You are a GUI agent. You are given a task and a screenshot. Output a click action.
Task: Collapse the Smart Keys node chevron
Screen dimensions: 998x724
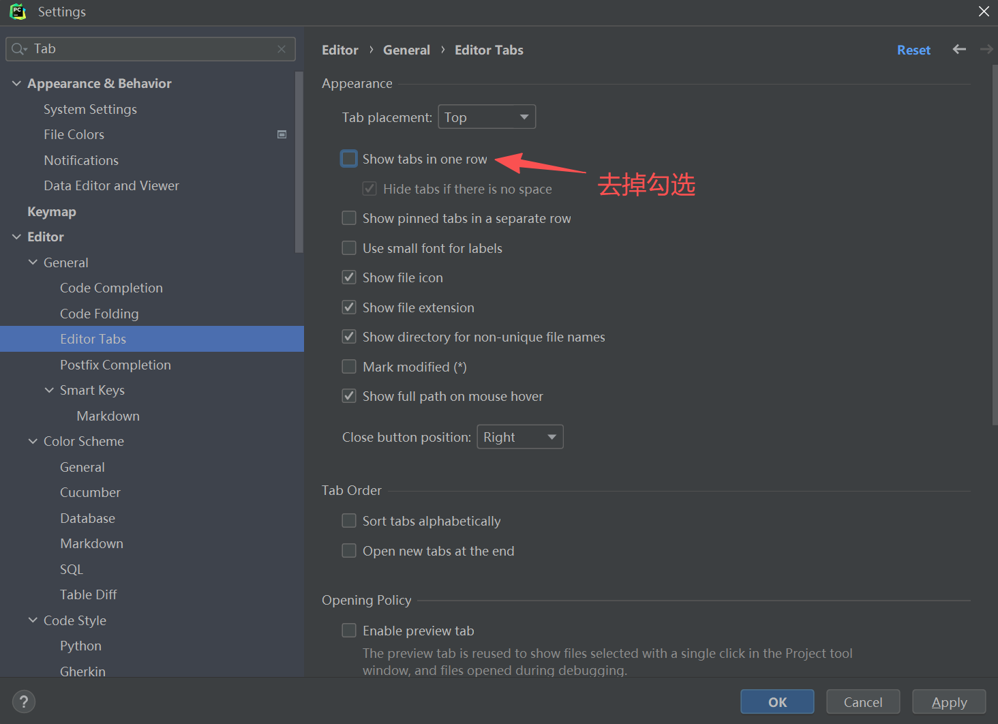[x=49, y=390]
